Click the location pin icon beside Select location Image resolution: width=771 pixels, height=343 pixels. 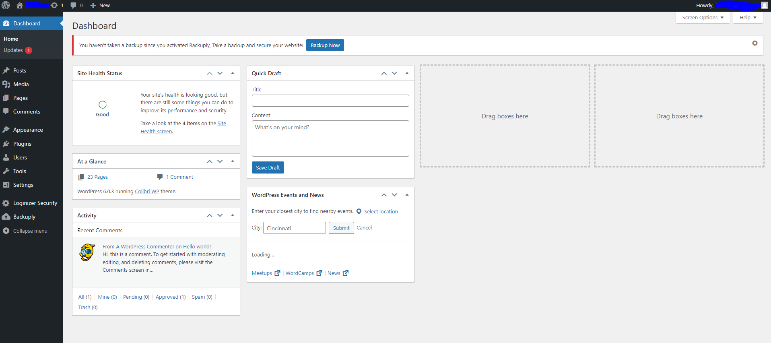(359, 211)
